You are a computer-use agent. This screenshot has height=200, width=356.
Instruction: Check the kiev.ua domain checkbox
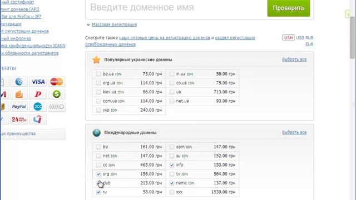click(x=98, y=92)
